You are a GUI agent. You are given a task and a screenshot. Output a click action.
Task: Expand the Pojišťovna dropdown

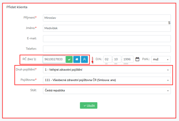point(107,80)
